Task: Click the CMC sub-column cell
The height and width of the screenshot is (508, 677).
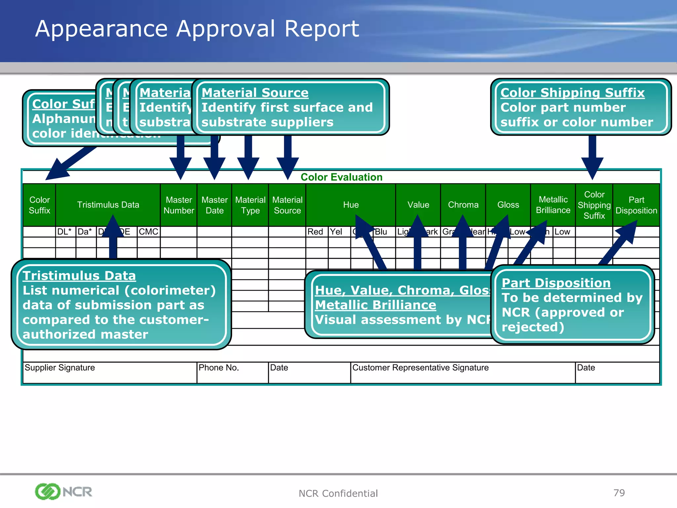Action: (149, 232)
